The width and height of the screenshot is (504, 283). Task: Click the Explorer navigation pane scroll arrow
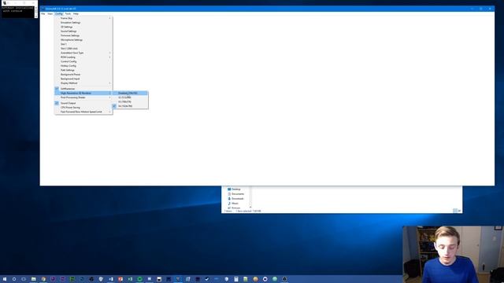coord(250,208)
